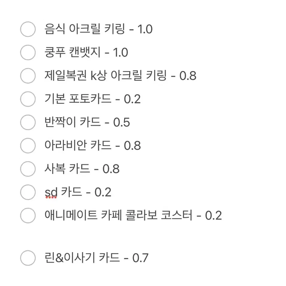Check off the 아라비안 카드 item
This screenshot has width=286, height=286.
coord(28,146)
